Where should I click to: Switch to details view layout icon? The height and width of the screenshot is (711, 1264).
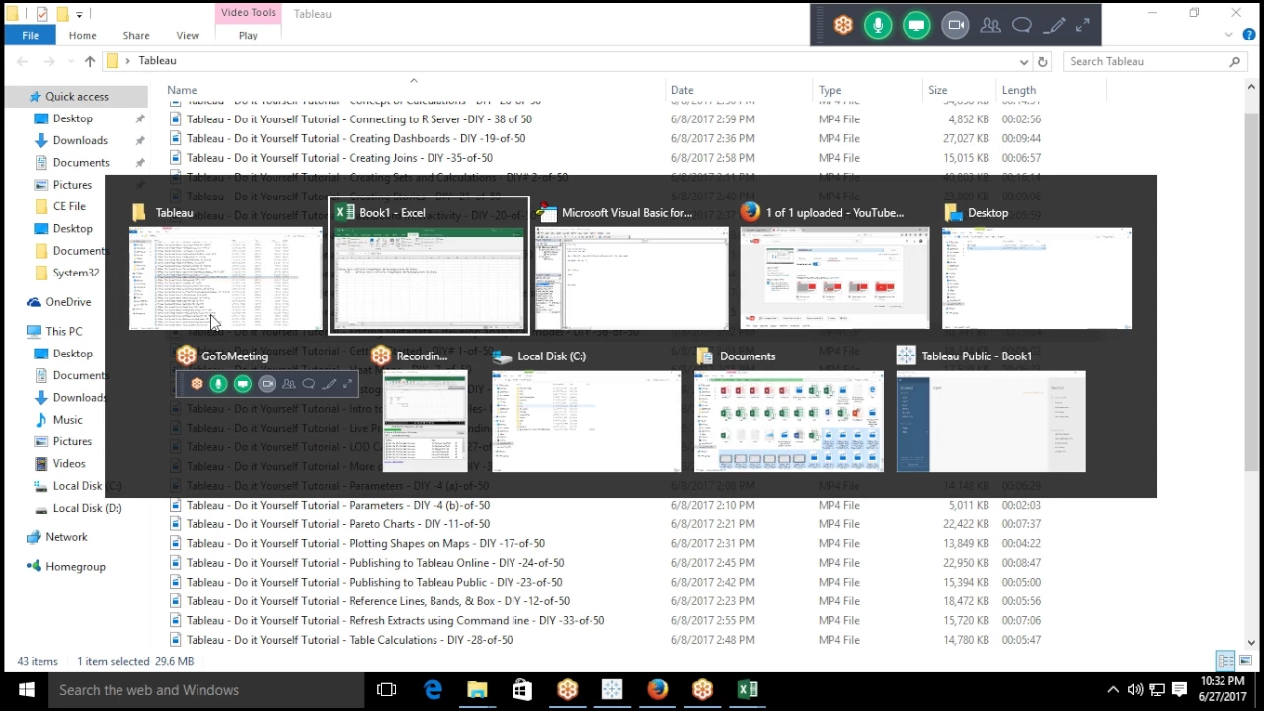[x=1225, y=661]
